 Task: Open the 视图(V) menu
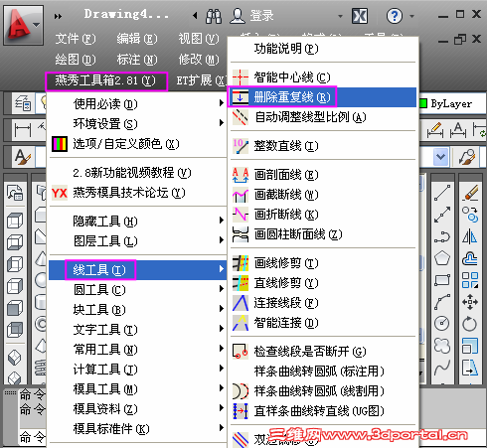coord(199,39)
